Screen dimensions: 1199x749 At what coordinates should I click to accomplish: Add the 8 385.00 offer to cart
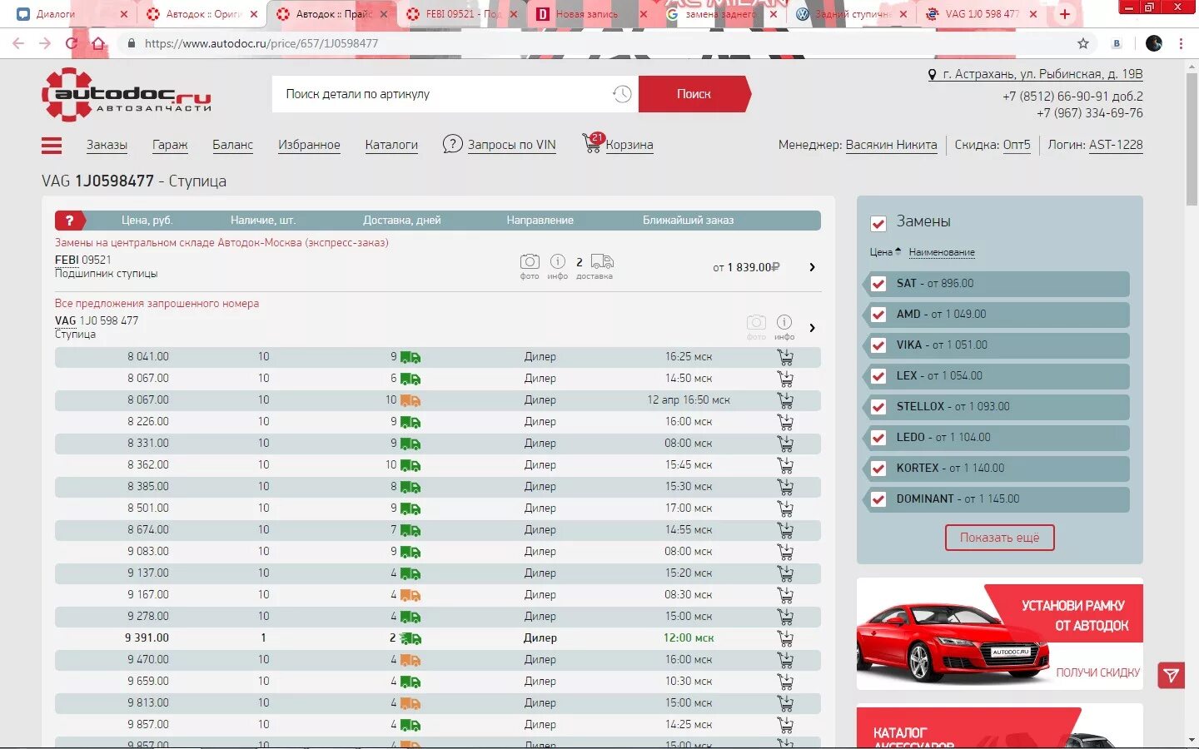click(785, 487)
